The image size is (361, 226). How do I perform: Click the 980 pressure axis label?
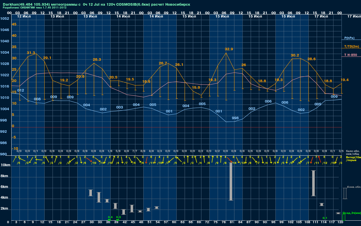click(3, 154)
